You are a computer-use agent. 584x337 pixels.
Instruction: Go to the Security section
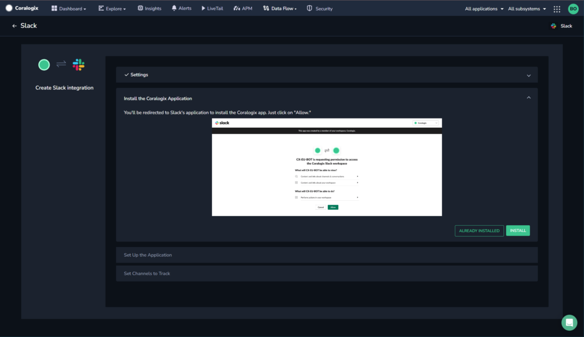(319, 9)
